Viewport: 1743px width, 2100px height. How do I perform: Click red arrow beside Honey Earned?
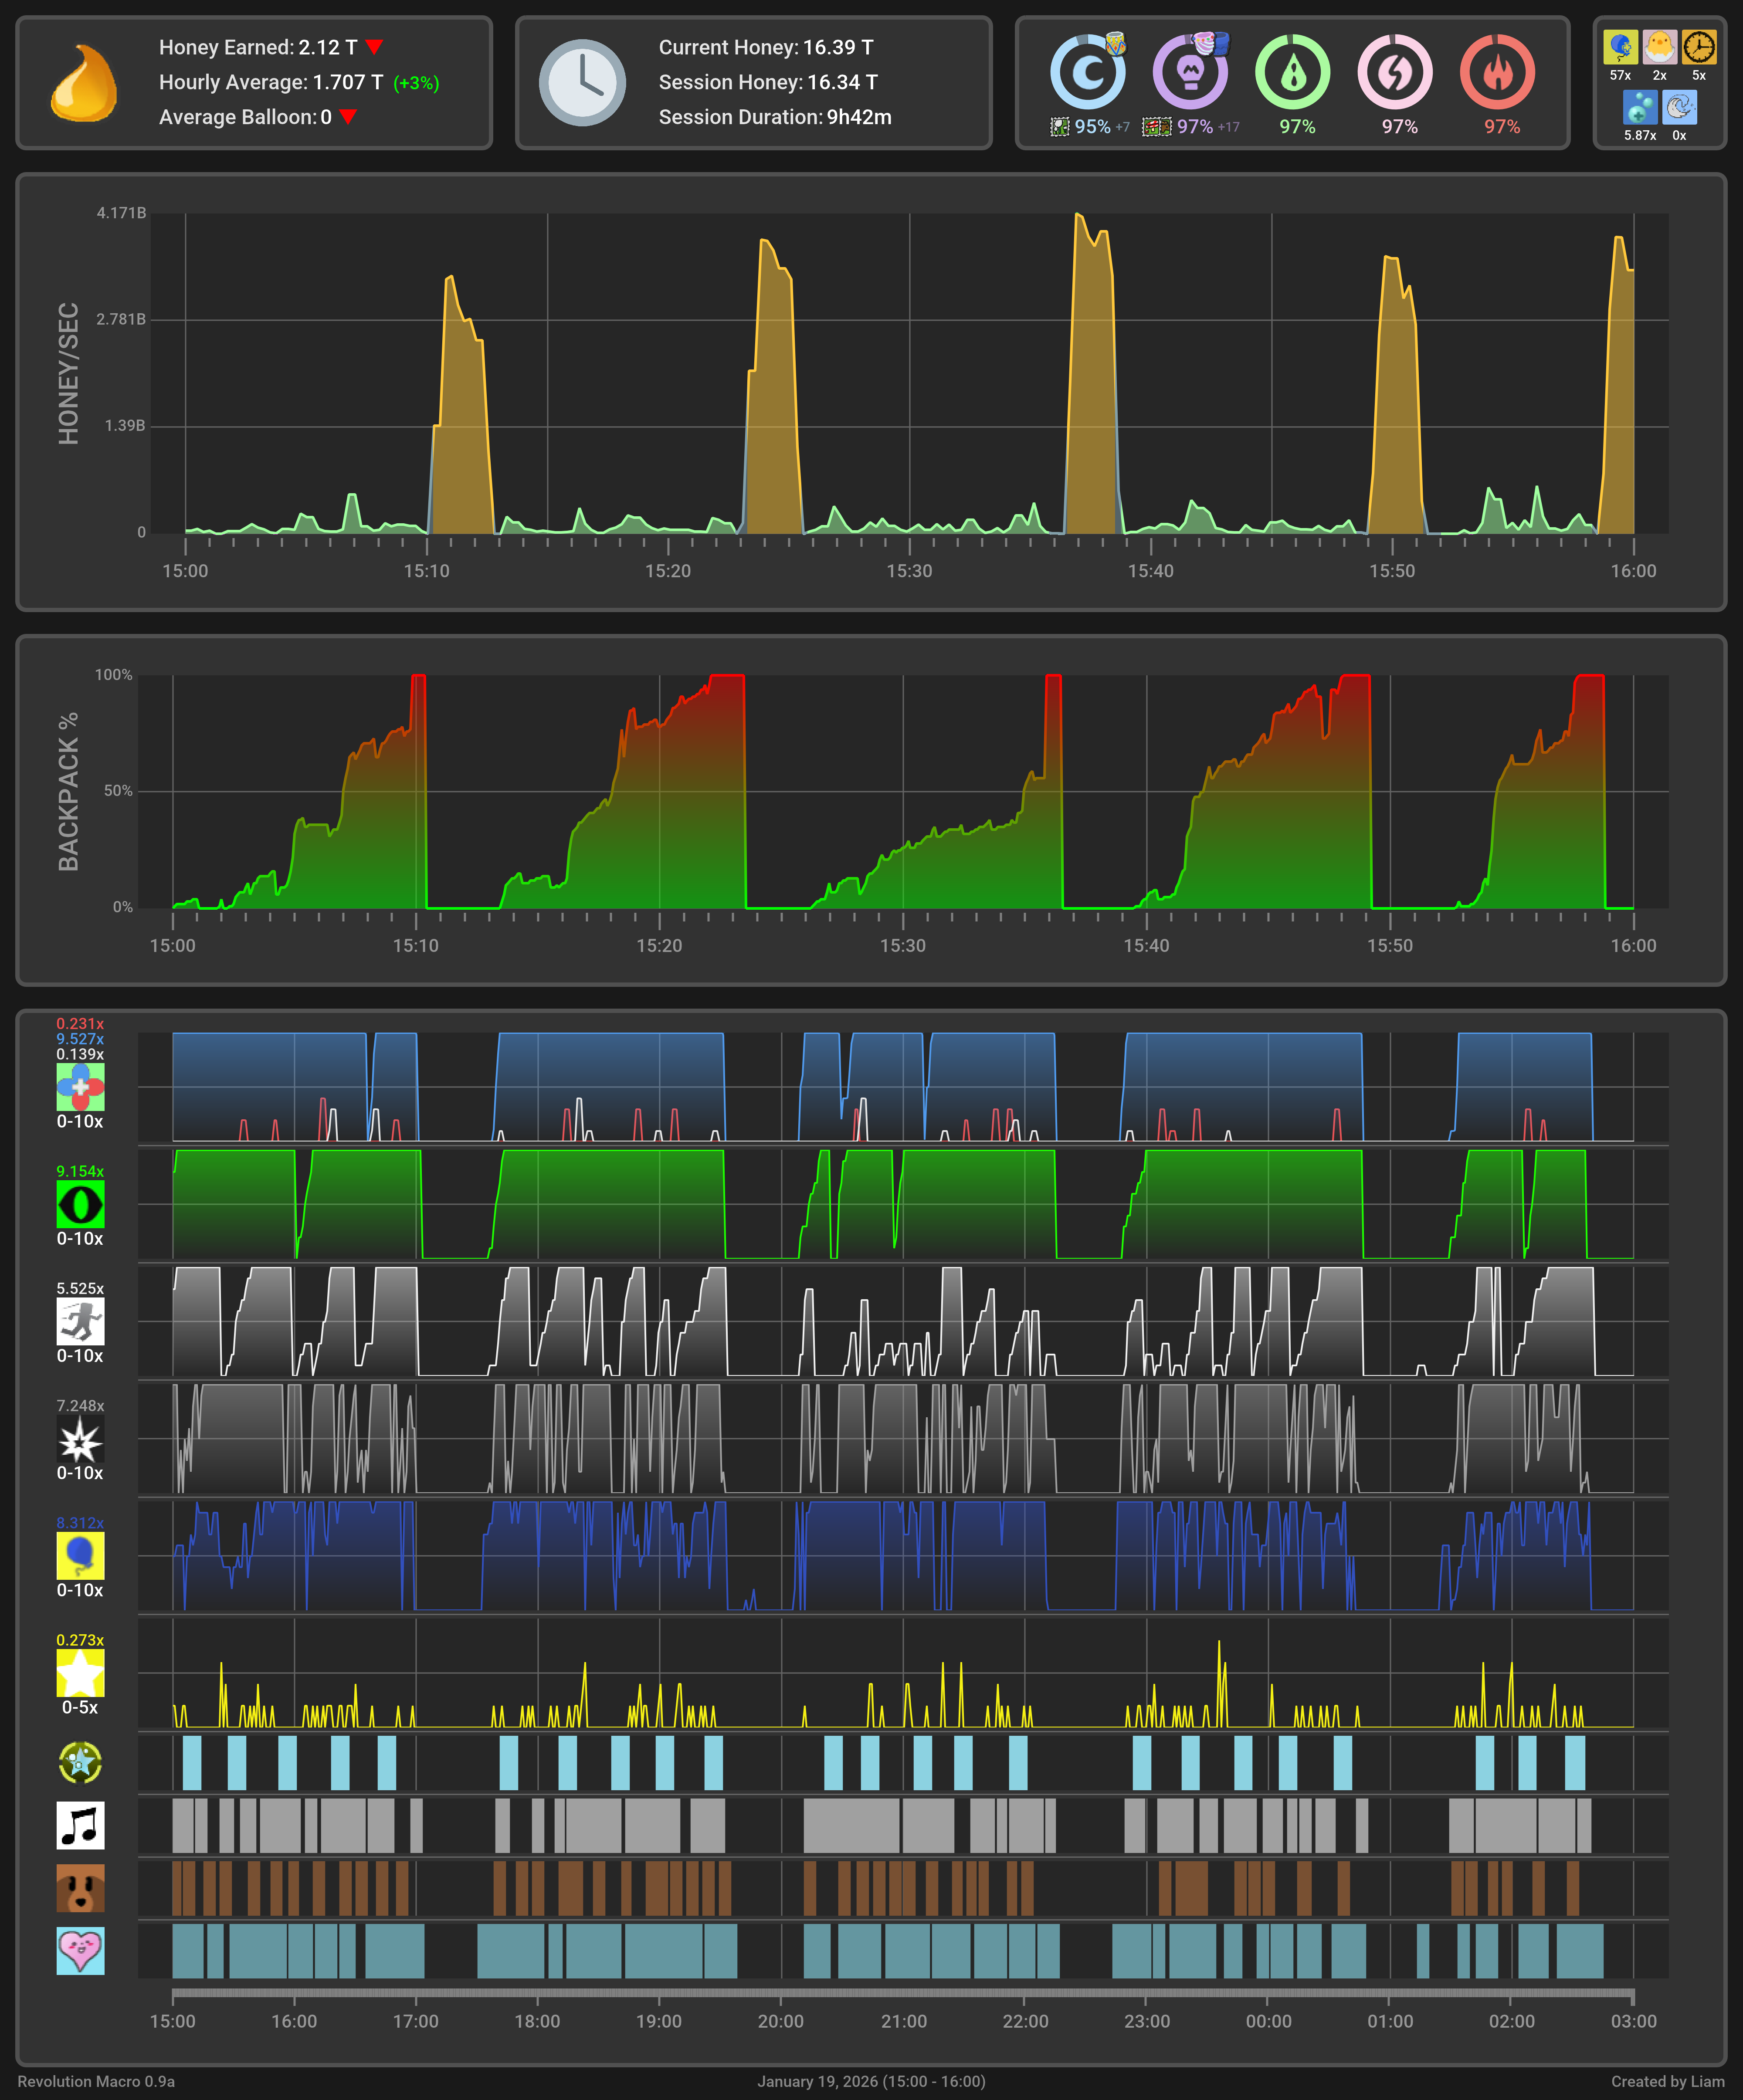point(374,47)
